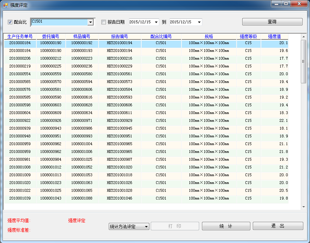Open the 统计方法评定 method dropdown
Viewport: 310px width, 243px height.
(x=146, y=227)
